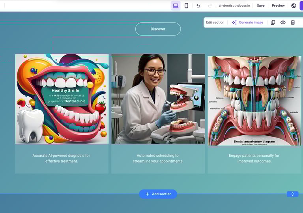Delete the section with trash icon
Viewport: 303px width, 213px height.
click(x=293, y=22)
